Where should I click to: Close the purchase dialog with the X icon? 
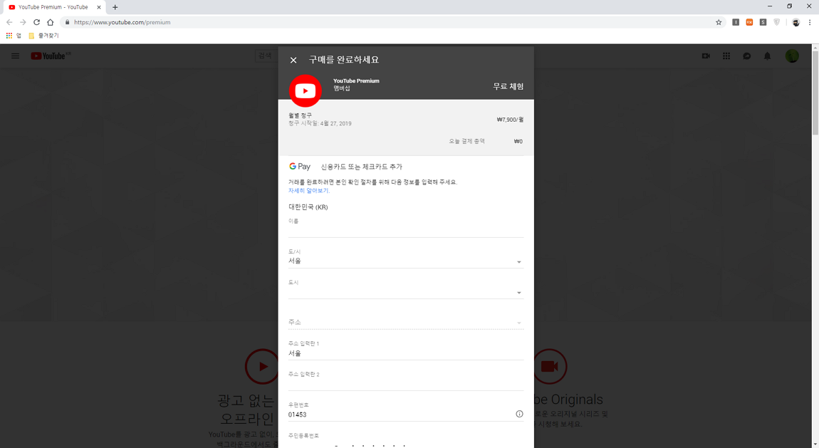(x=293, y=60)
